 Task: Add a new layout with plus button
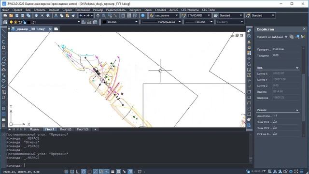point(95,130)
